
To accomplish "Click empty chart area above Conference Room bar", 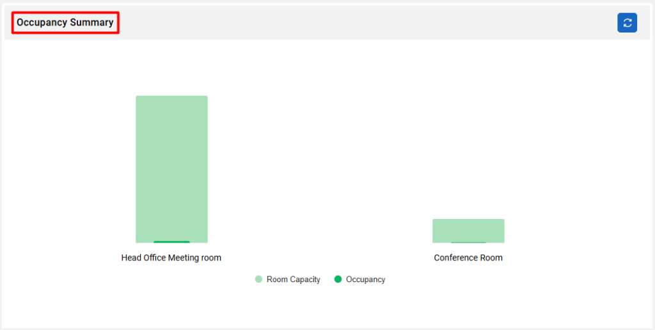I will [468, 146].
